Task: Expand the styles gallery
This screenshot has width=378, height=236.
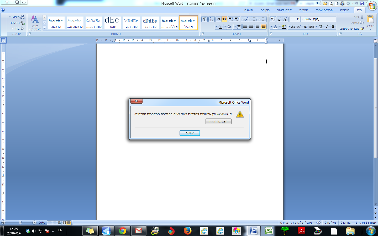Action: tap(44, 28)
